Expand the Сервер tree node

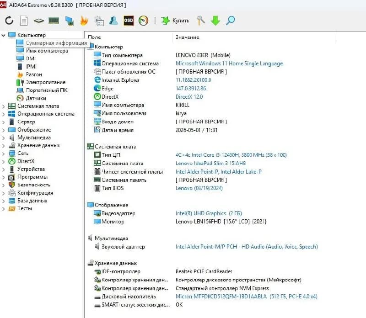coord(3,122)
